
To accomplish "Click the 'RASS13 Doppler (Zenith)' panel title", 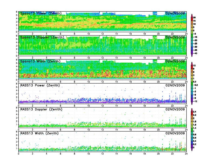I will click(x=41, y=109).
